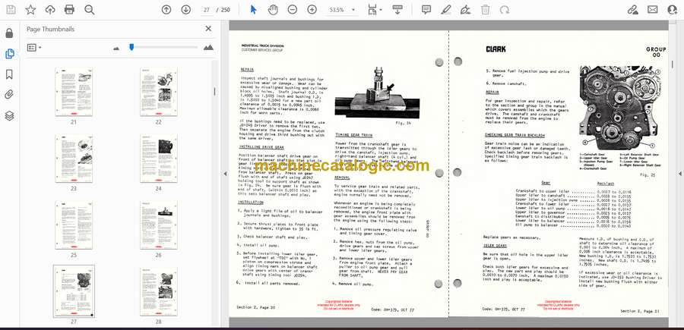Reduce thumbnail size with small mountain icon
This screenshot has width=684, height=330.
pyautogui.click(x=116, y=48)
